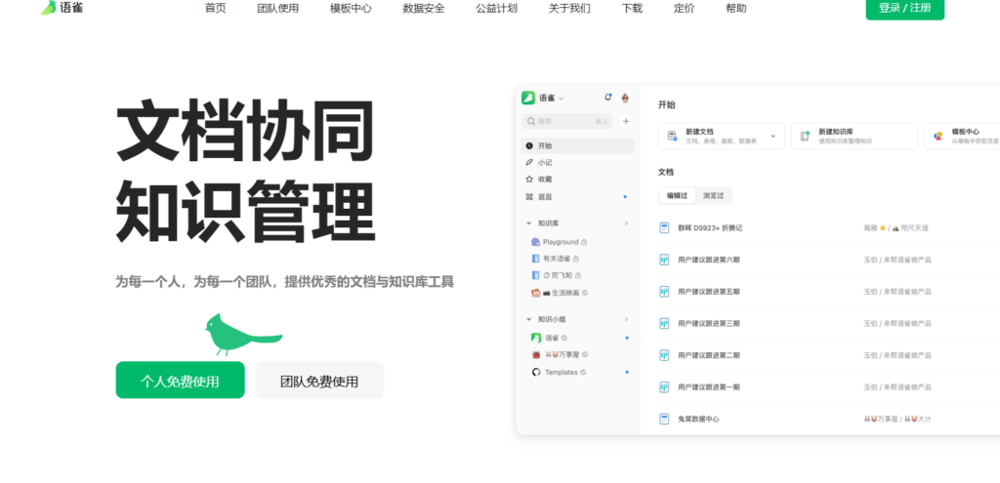Viewport: 1000px width, 483px height.
Task: Click the green Yuque icon in app preview sidebar
Action: click(x=528, y=99)
